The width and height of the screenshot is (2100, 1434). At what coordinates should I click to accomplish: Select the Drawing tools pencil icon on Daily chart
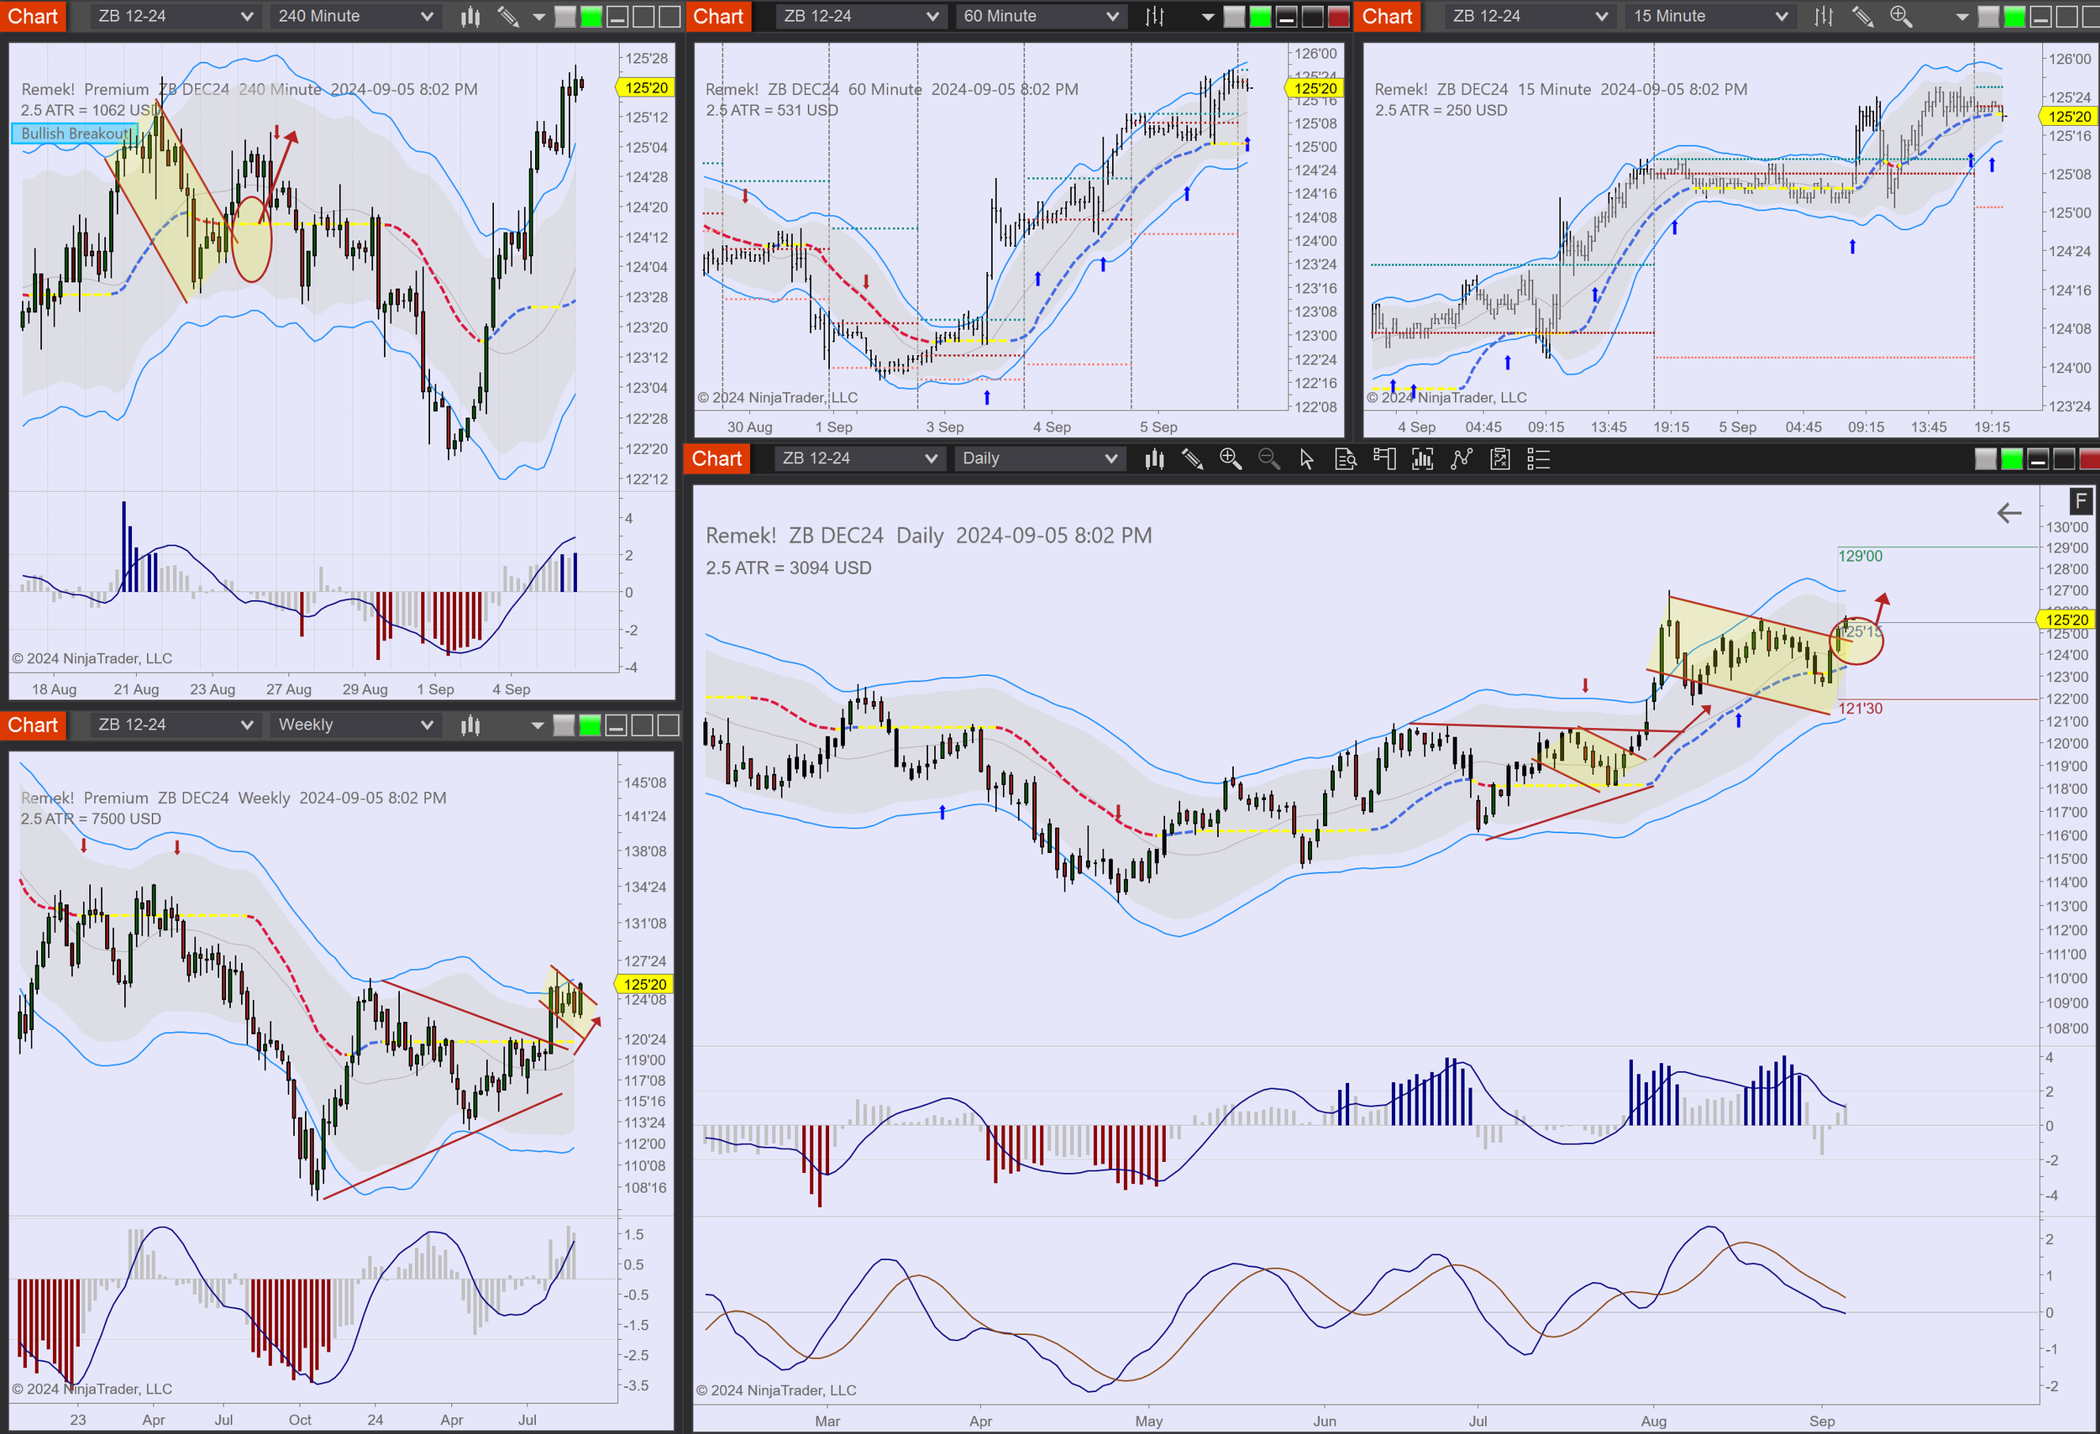(x=1193, y=459)
